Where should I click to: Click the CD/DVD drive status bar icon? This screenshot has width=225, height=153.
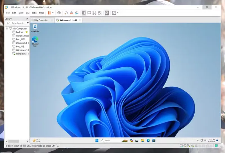[x=185, y=146]
